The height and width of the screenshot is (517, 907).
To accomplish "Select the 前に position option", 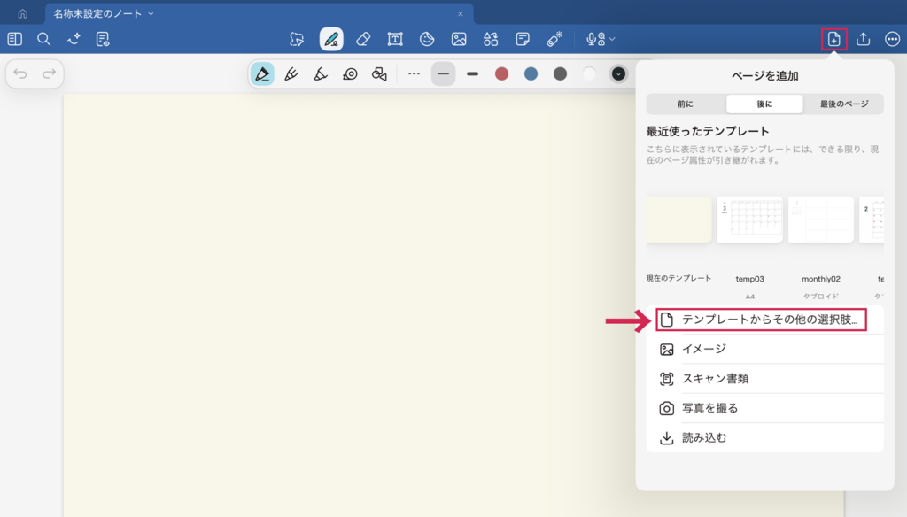I will 686,104.
